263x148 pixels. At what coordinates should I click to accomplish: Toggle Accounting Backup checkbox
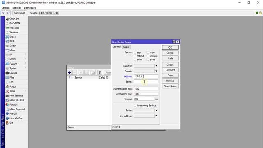click(x=135, y=106)
